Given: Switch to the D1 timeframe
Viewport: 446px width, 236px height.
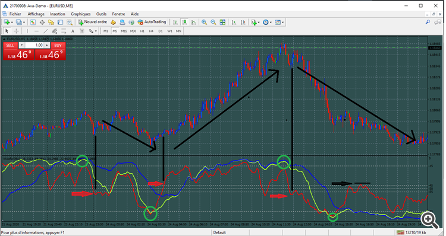Looking at the screenshot, I should [x=161, y=31].
